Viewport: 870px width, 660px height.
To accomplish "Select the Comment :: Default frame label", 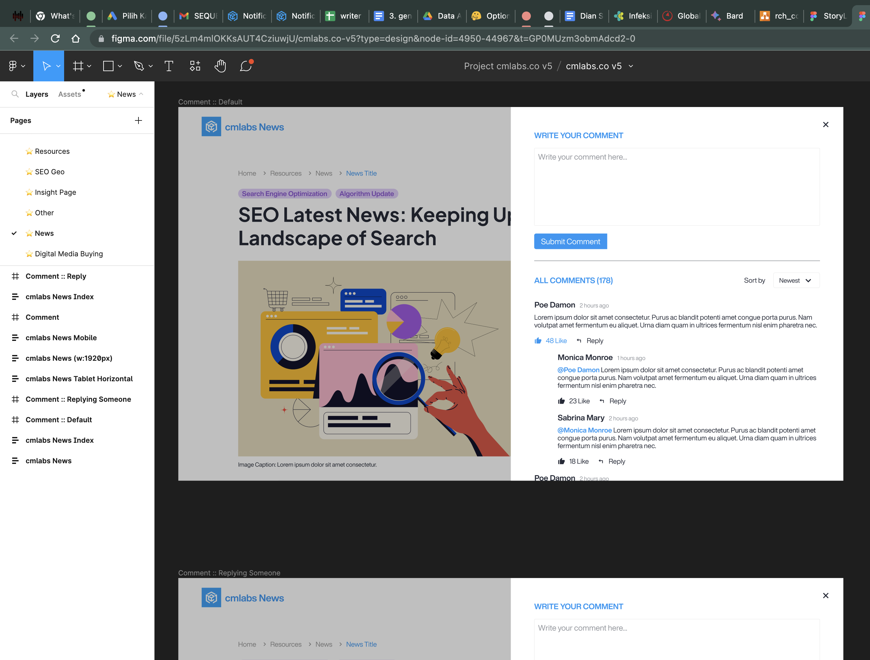I will (210, 102).
